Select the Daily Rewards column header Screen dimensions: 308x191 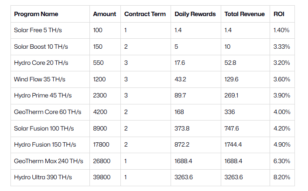[x=195, y=14]
